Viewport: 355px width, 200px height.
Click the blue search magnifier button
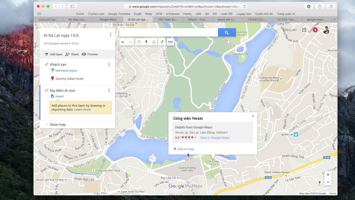227,32
